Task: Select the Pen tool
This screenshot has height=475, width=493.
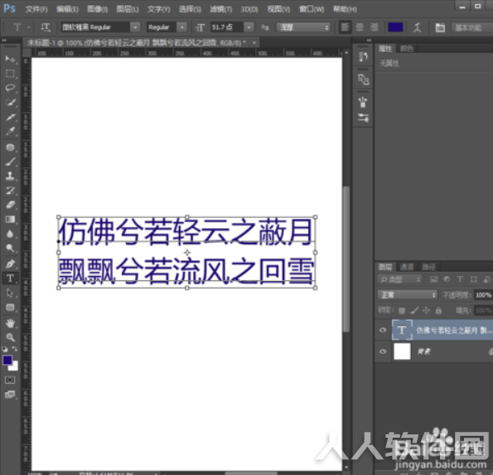Action: coord(10,264)
